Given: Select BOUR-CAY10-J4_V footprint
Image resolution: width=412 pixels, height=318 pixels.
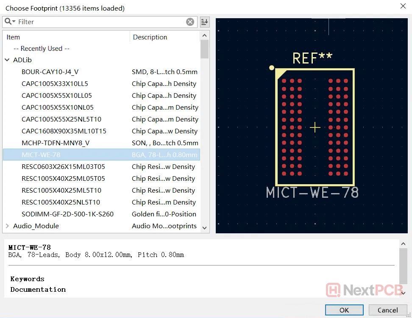Looking at the screenshot, I should pos(50,72).
